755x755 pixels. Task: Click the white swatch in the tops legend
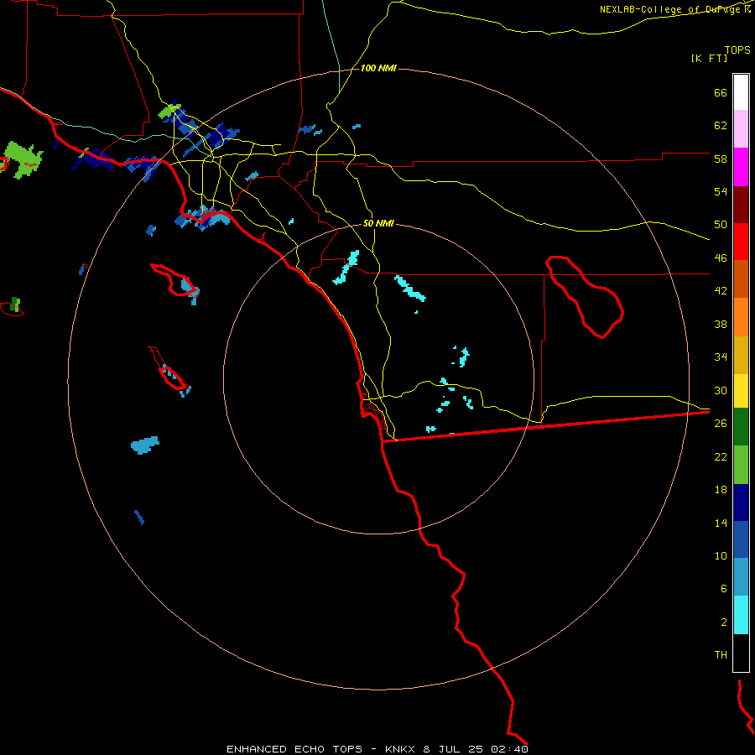[741, 92]
